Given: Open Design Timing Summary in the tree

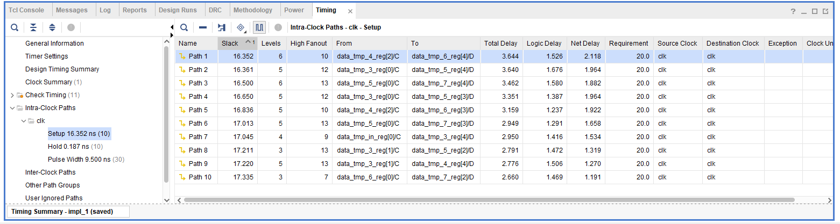Looking at the screenshot, I should (x=62, y=69).
